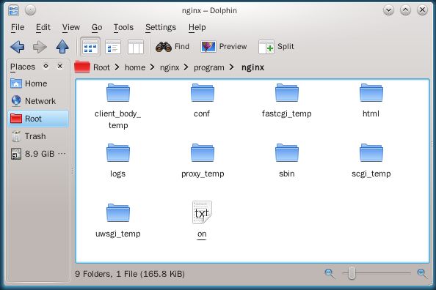Viewport: 436px width, 290px height.
Task: Zoom in with the plus magnifier
Action: 422,274
